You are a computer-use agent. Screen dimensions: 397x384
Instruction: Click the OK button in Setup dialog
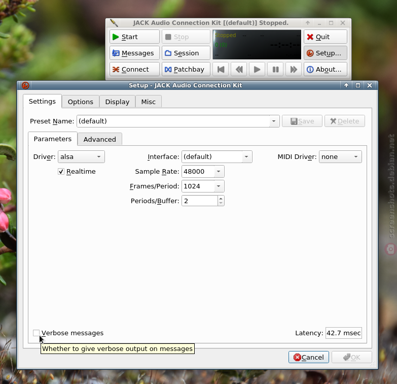[x=352, y=358]
